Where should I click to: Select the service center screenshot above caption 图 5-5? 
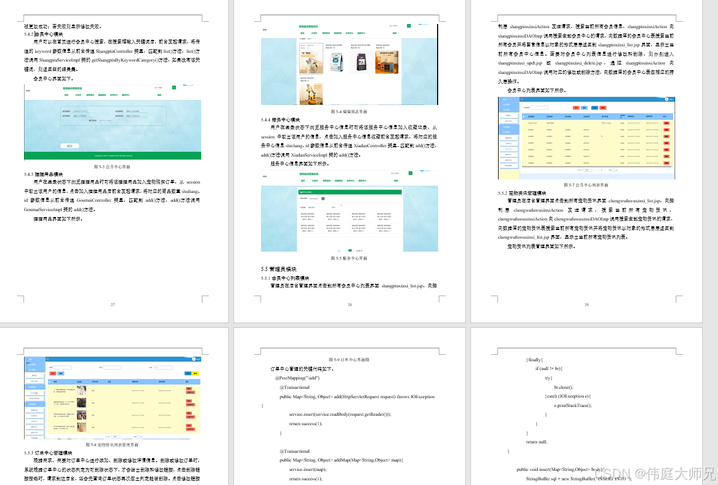350,211
